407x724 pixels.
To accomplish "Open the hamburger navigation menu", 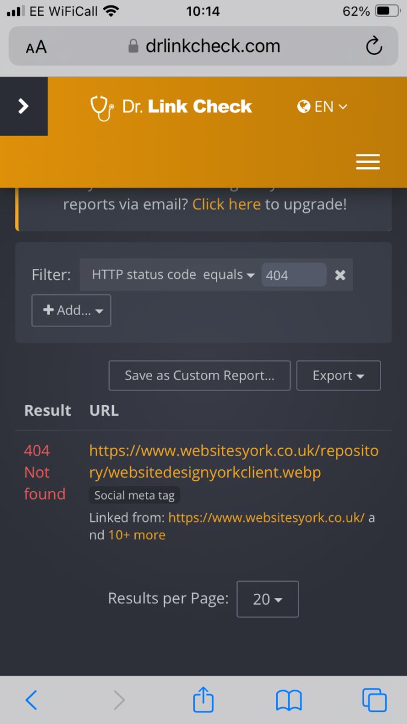I will point(367,161).
